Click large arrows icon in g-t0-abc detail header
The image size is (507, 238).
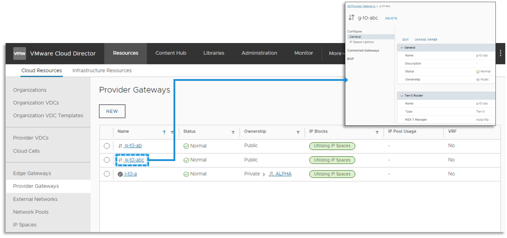[x=351, y=17]
